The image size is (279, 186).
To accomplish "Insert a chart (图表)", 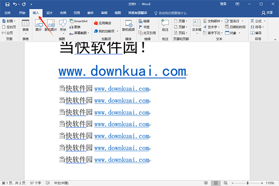I will point(75,27).
